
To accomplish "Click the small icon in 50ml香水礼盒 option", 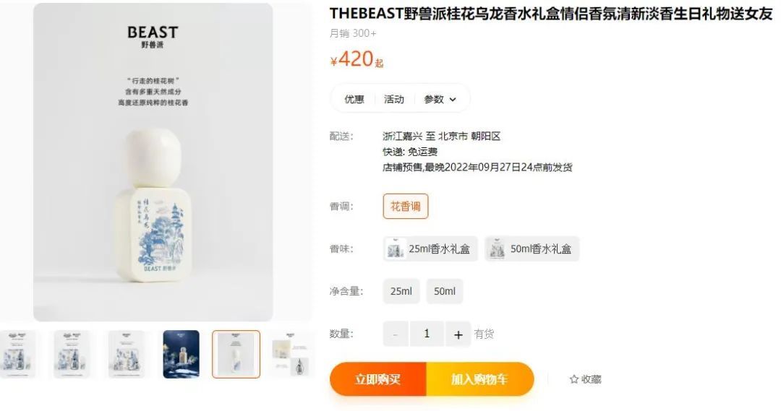I will point(497,248).
